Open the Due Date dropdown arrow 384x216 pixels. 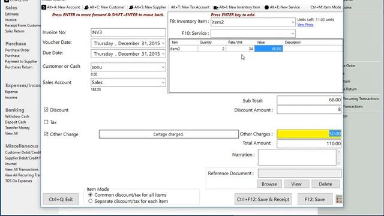click(163, 54)
